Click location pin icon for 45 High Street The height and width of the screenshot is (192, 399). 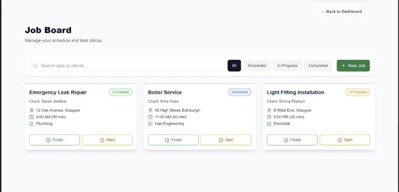tap(150, 110)
